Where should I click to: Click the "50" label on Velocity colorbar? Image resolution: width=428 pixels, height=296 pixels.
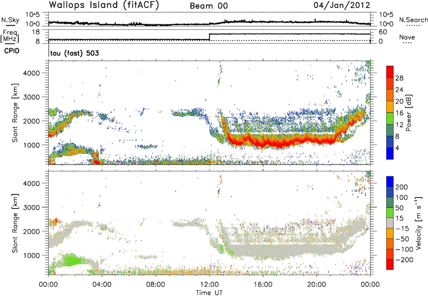tap(399, 208)
